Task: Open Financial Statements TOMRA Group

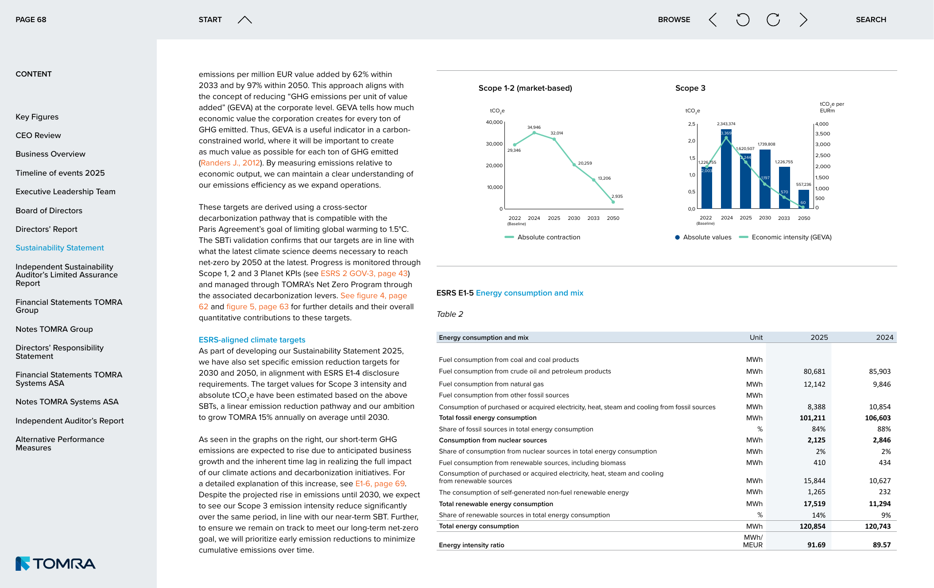Action: pyautogui.click(x=69, y=306)
